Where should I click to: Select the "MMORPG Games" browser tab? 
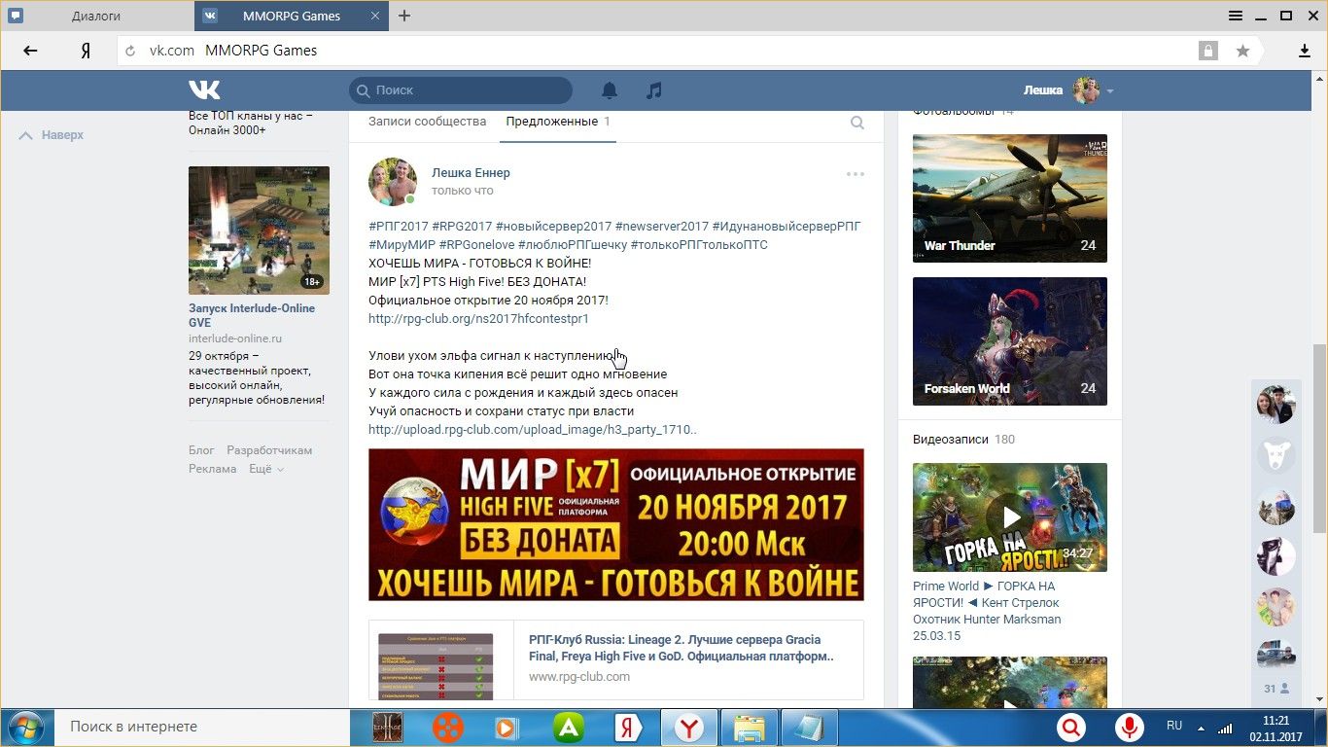click(x=292, y=16)
